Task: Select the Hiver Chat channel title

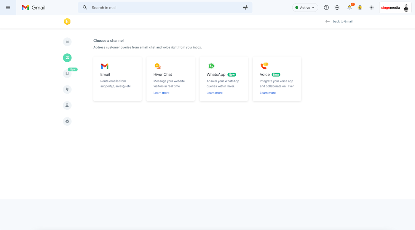Action: click(163, 74)
